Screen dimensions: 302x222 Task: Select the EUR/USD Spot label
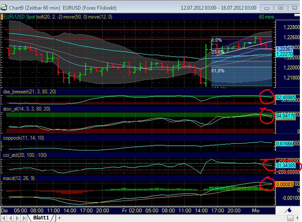(19, 17)
